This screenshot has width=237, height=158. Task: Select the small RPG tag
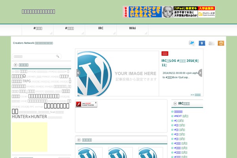pos(32,107)
